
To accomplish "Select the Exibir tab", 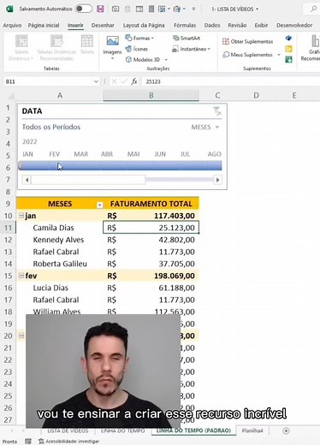I will point(261,25).
